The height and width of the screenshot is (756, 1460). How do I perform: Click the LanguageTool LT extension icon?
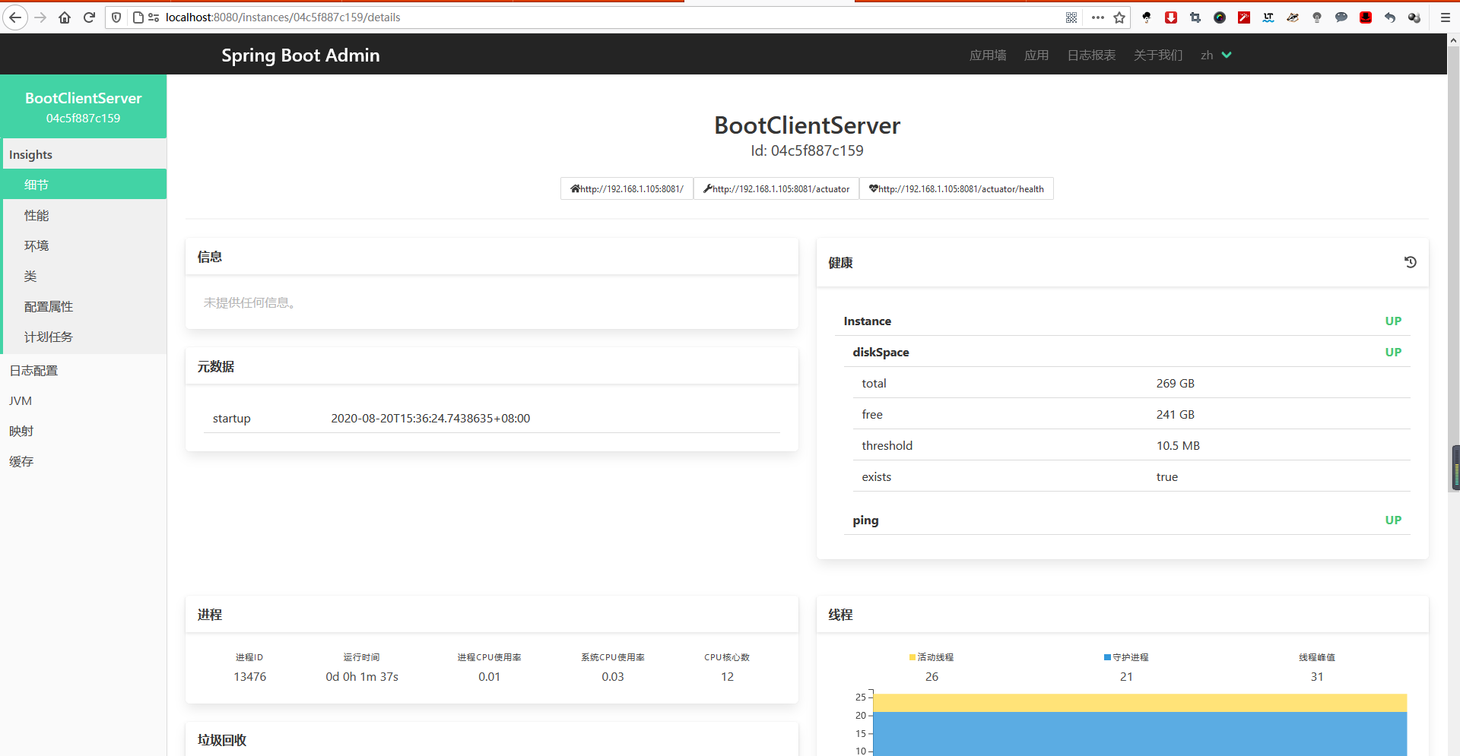[1268, 17]
